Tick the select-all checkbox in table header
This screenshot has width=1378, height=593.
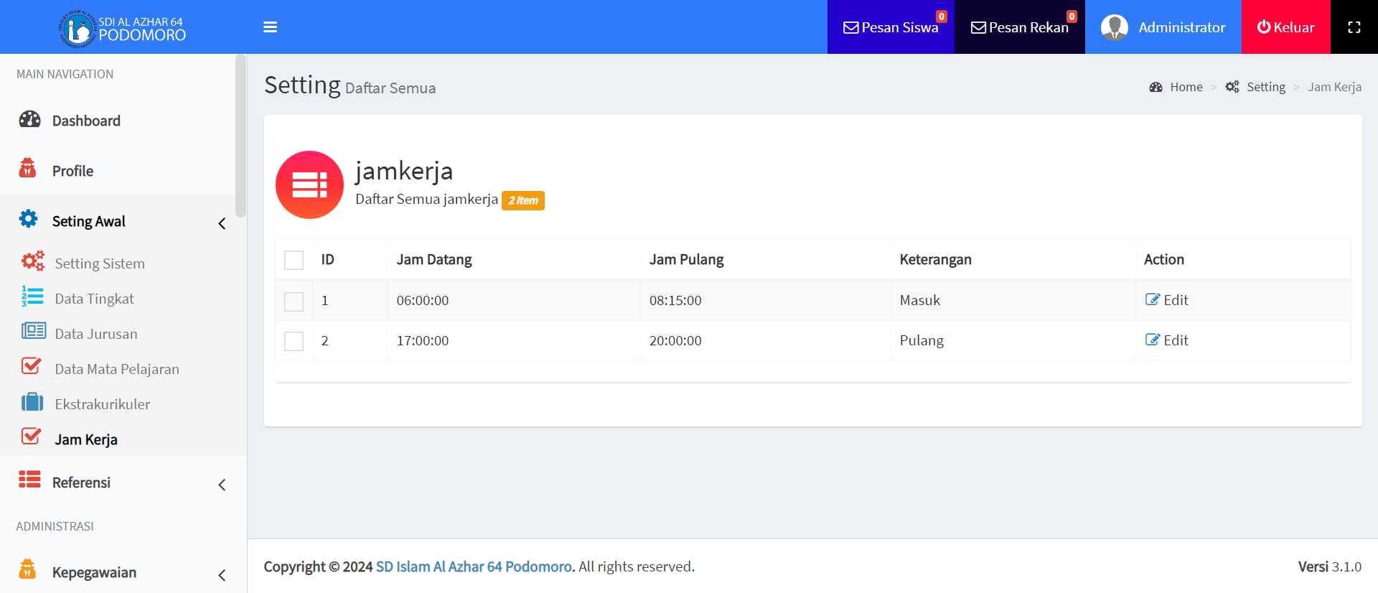[294, 260]
